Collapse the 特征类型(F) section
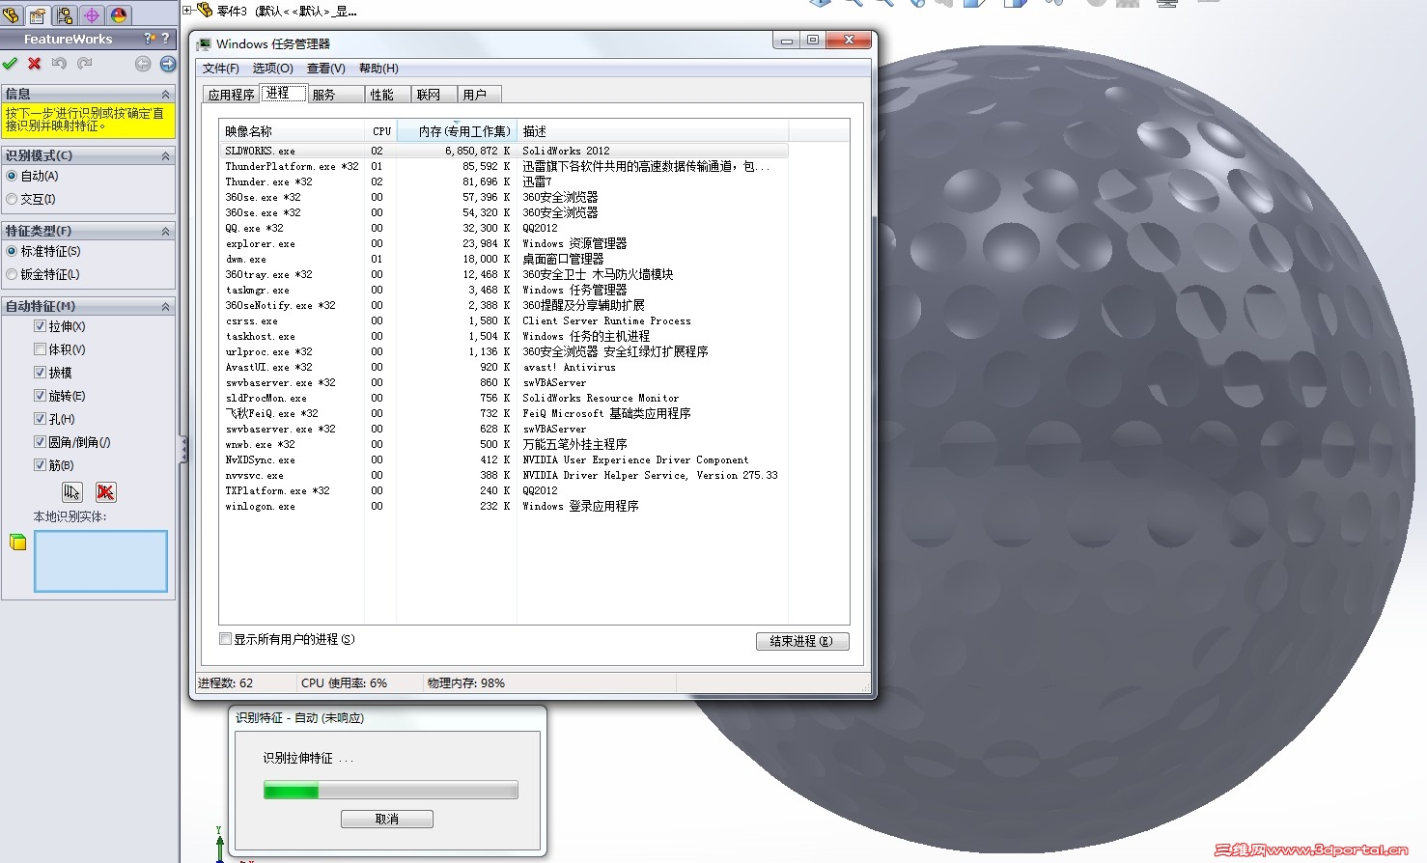The height and width of the screenshot is (863, 1427). pos(166,231)
